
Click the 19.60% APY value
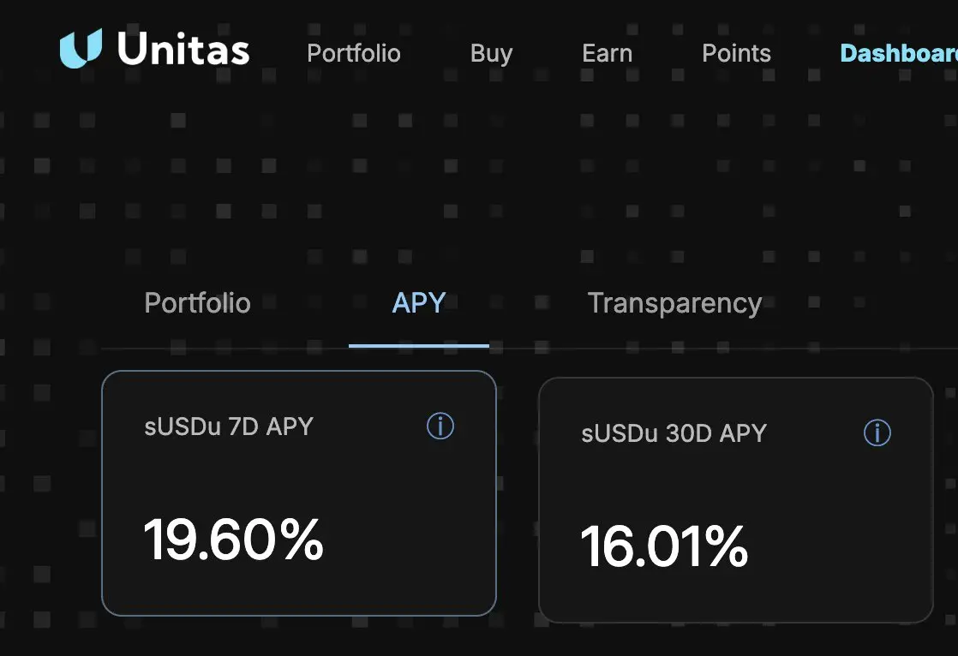pyautogui.click(x=233, y=539)
